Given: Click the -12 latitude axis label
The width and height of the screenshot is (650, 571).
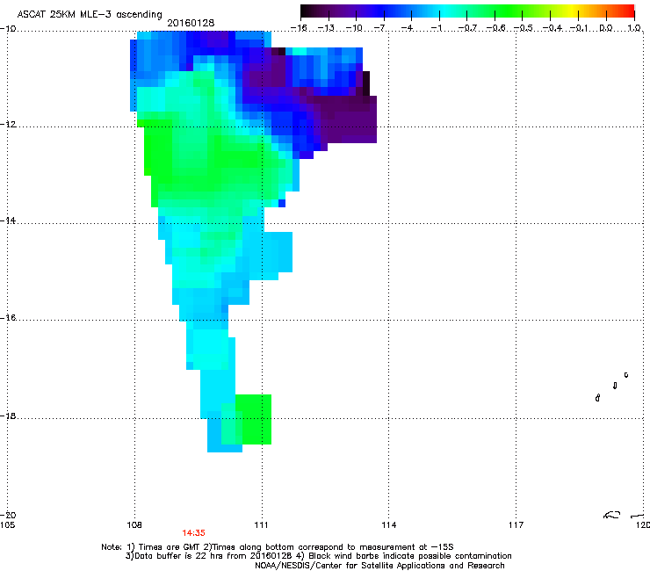Looking at the screenshot, I should pyautogui.click(x=8, y=125).
